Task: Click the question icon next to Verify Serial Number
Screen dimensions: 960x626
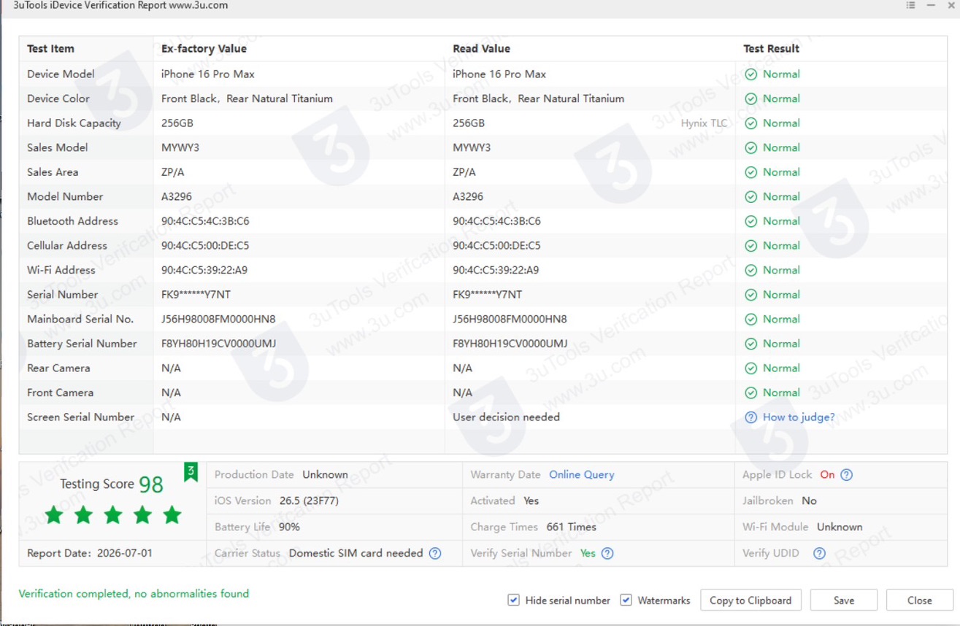Action: pyautogui.click(x=607, y=553)
